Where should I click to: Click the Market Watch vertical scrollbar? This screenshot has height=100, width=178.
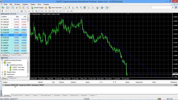[28, 34]
